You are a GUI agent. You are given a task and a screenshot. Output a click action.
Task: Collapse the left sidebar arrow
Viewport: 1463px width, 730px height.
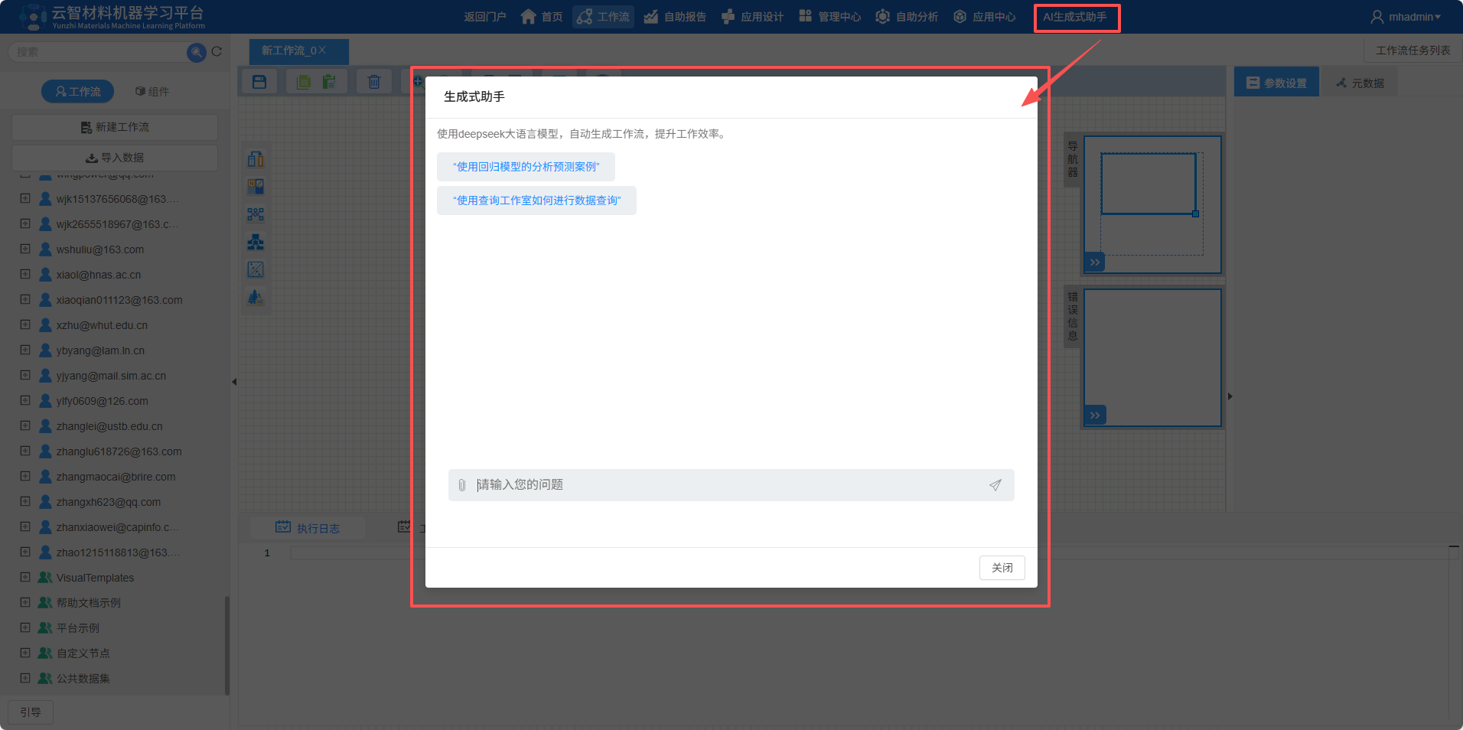tap(234, 381)
